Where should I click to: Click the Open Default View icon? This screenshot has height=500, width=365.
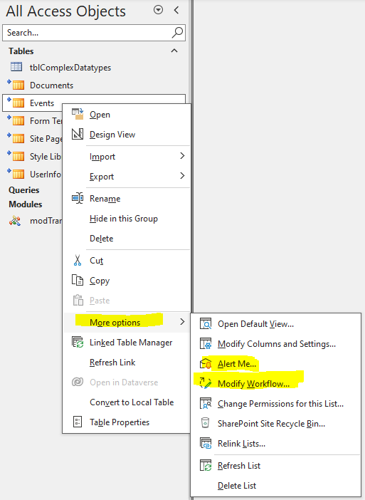[206, 323]
